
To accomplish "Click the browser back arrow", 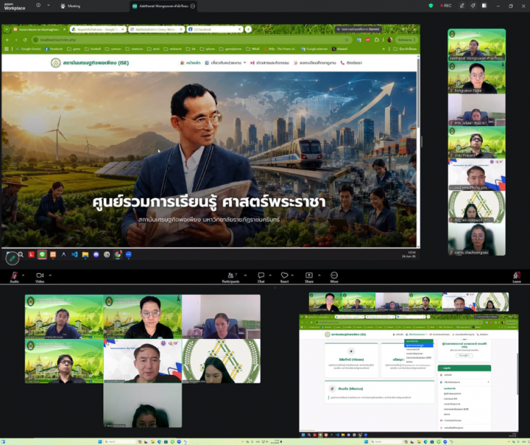I will 7,40.
